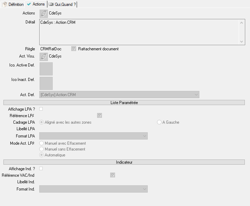Image resolution: width=250 pixels, height=206 pixels.
Task: Select the Automatique radio button
Action: coord(42,155)
